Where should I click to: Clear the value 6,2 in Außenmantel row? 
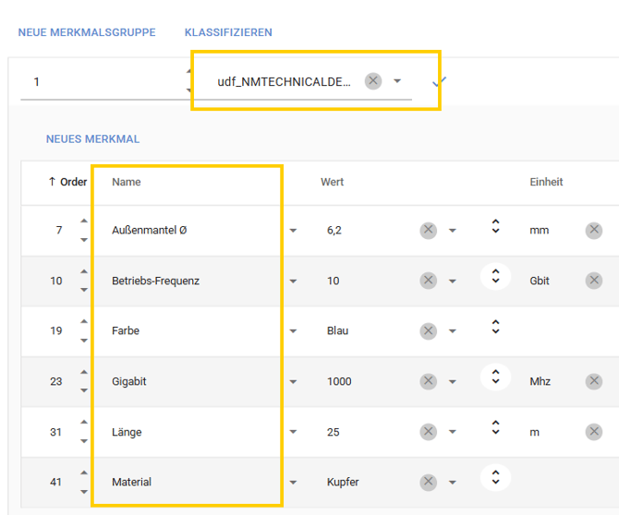pos(428,231)
